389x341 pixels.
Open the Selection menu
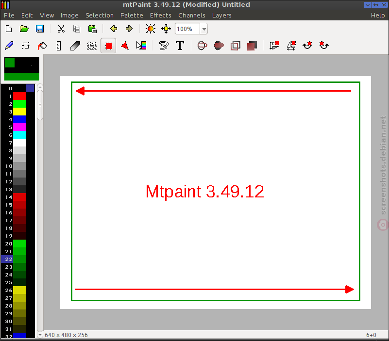100,16
